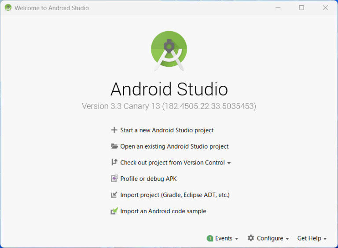Choose Import project (Gradle, Eclipse ADT, etc.)
The image size is (338, 248).
pos(175,195)
